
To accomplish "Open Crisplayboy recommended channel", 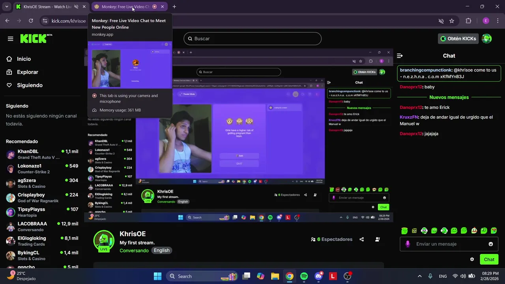I will pyautogui.click(x=42, y=198).
